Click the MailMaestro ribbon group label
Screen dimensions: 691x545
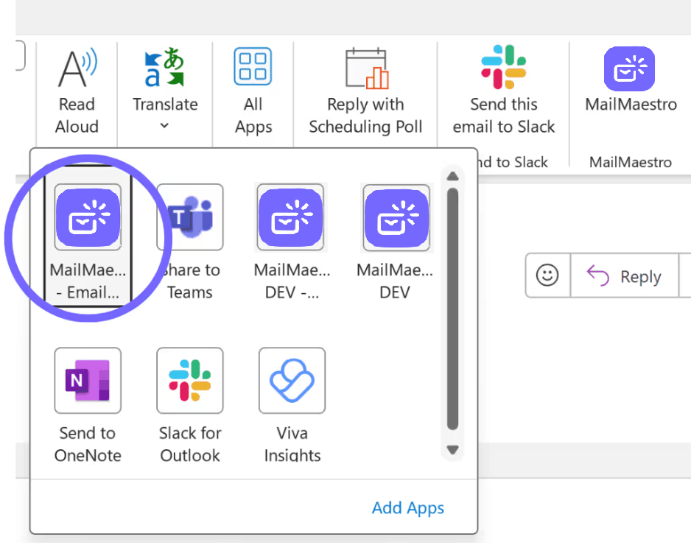point(631,162)
